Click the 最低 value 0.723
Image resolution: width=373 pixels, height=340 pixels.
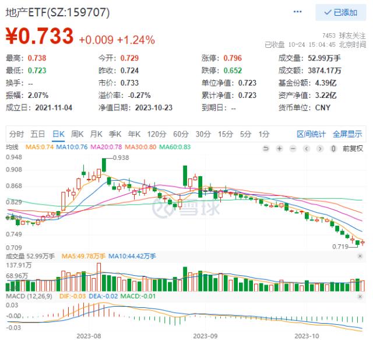click(37, 71)
